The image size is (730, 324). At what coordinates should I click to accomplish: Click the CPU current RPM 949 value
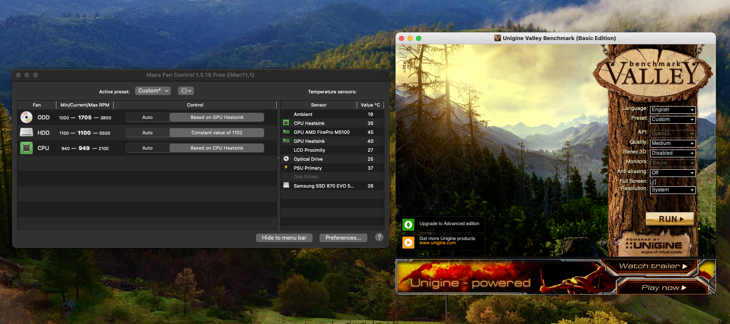pyautogui.click(x=84, y=148)
